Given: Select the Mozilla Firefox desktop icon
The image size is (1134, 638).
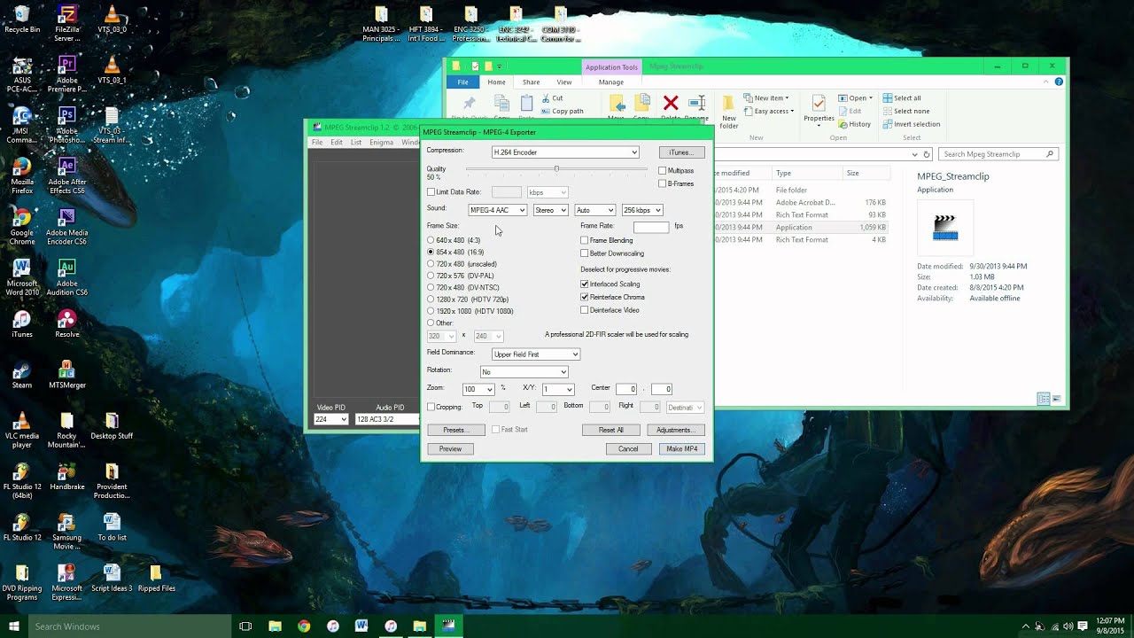Looking at the screenshot, I should pyautogui.click(x=22, y=175).
